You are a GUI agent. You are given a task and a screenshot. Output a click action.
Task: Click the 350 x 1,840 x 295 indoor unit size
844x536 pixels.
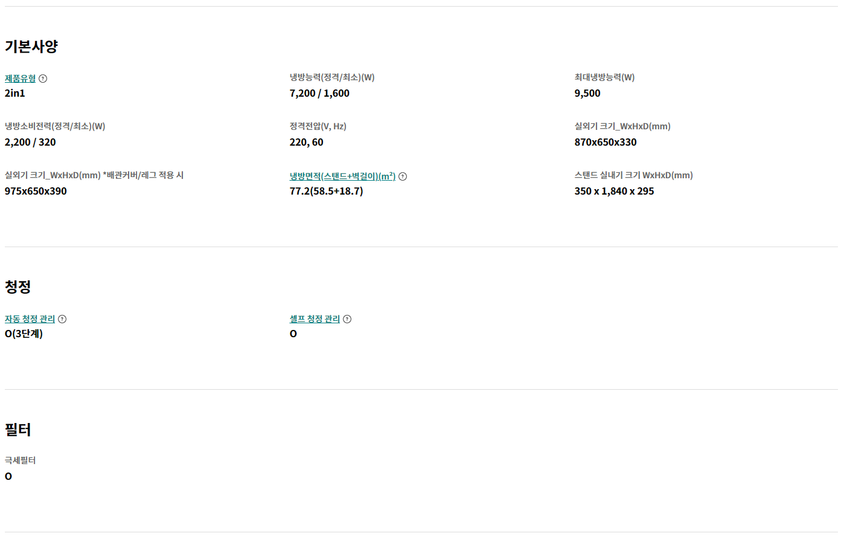(614, 191)
